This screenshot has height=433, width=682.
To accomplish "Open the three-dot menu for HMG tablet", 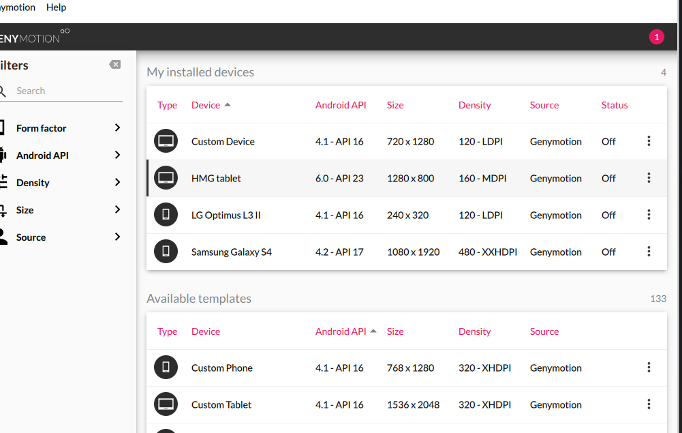I will coord(649,178).
